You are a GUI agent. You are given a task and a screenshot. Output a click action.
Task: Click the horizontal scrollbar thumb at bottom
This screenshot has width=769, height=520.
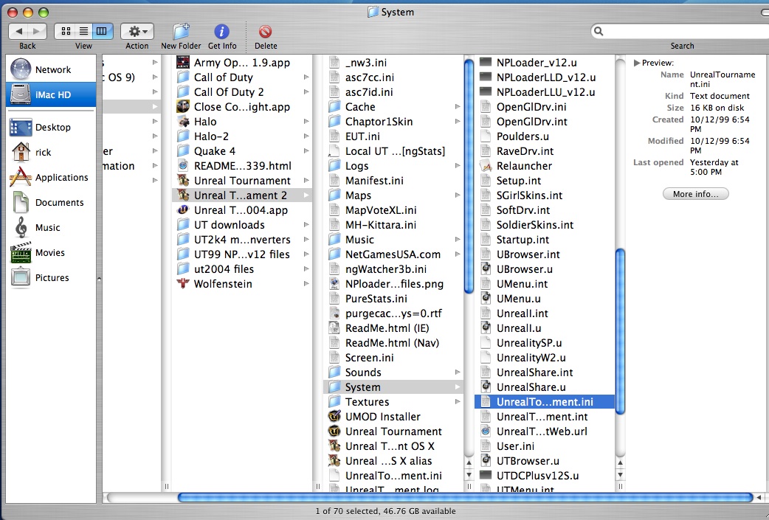pyautogui.click(x=465, y=497)
